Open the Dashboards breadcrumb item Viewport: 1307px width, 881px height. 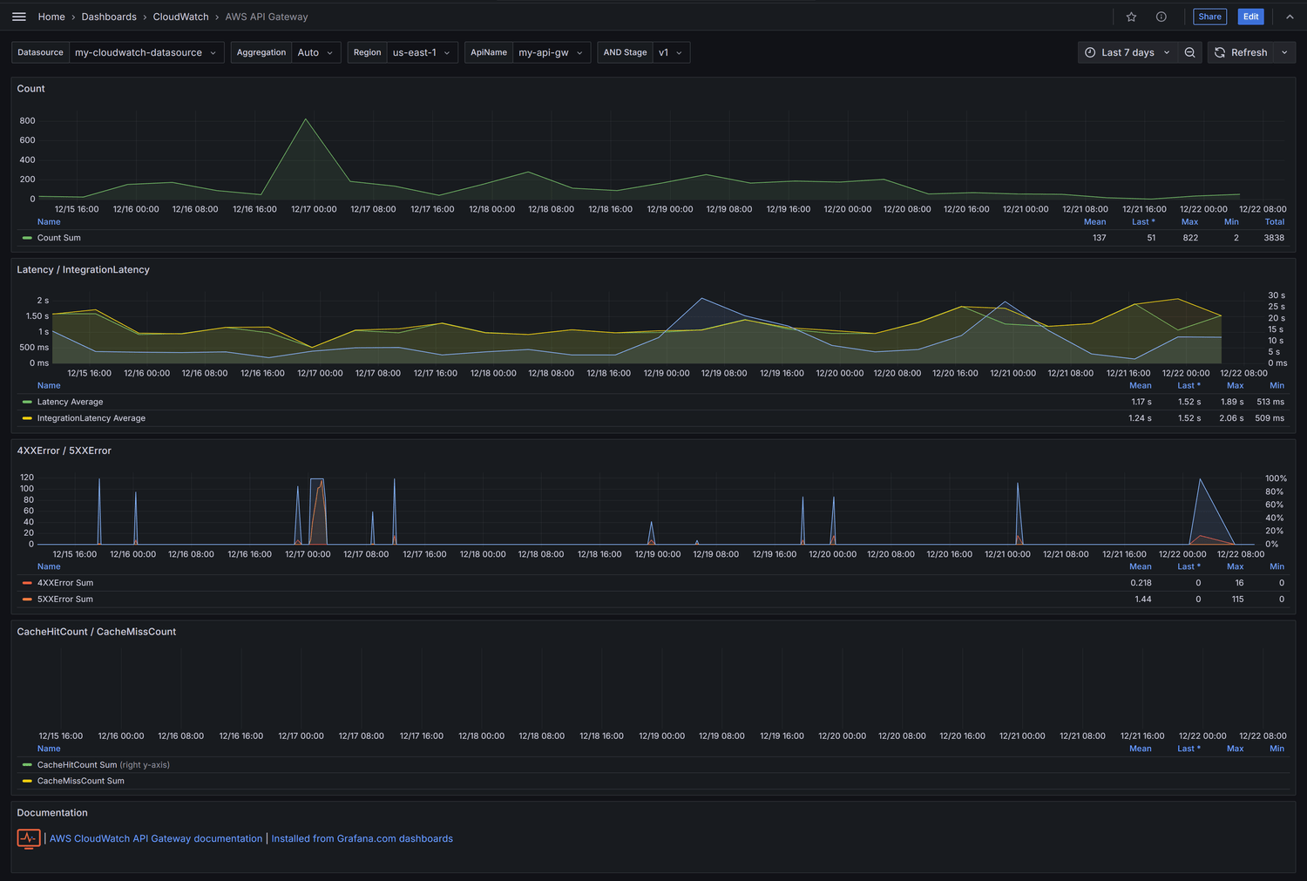coord(109,17)
